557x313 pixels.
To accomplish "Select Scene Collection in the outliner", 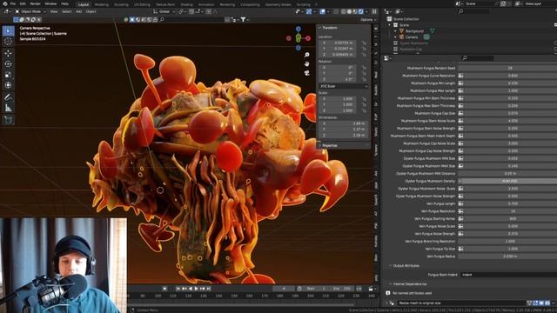I will (406, 19).
